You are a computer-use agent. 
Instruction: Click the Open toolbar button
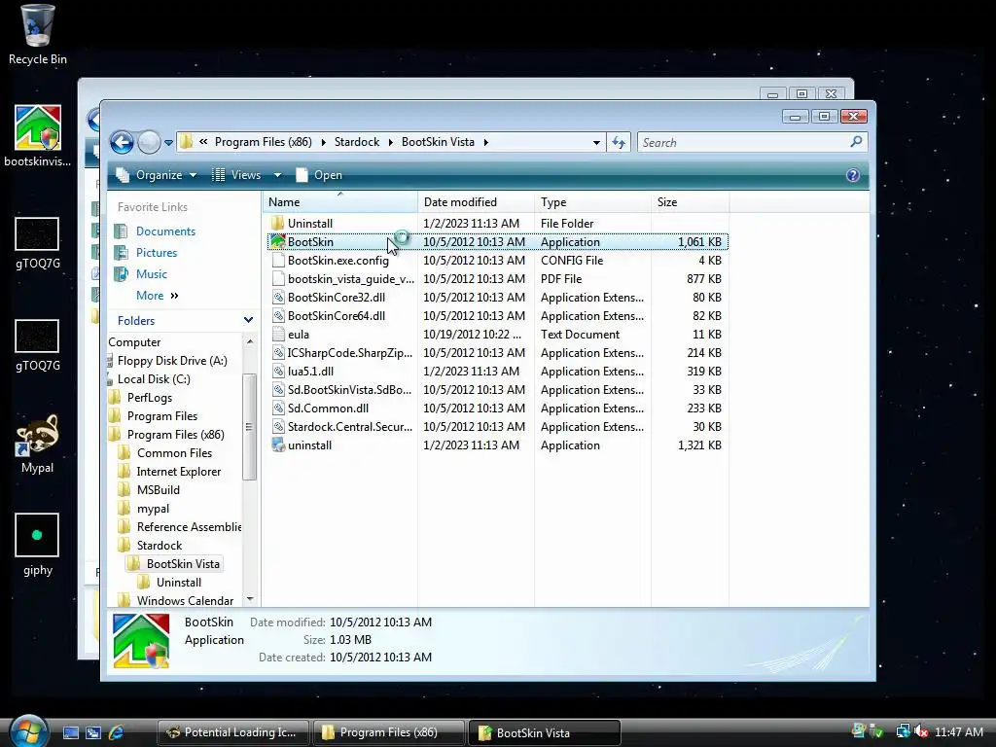coord(319,175)
